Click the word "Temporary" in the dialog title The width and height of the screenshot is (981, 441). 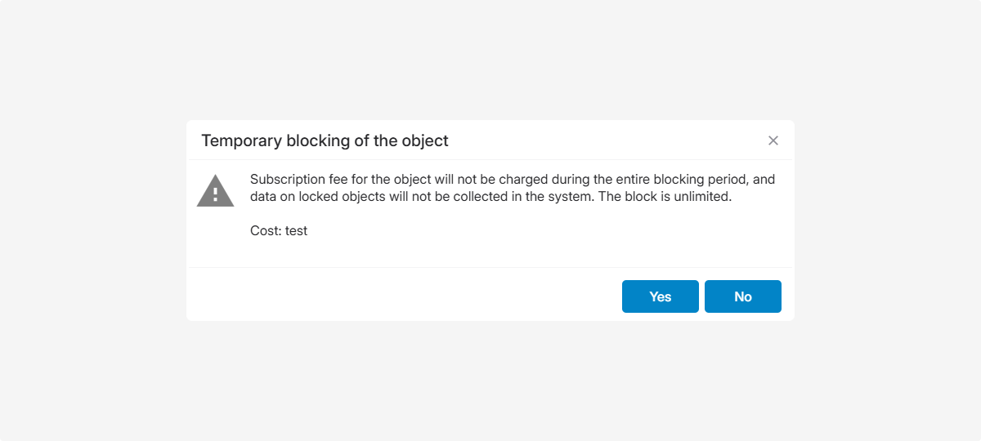pos(241,140)
